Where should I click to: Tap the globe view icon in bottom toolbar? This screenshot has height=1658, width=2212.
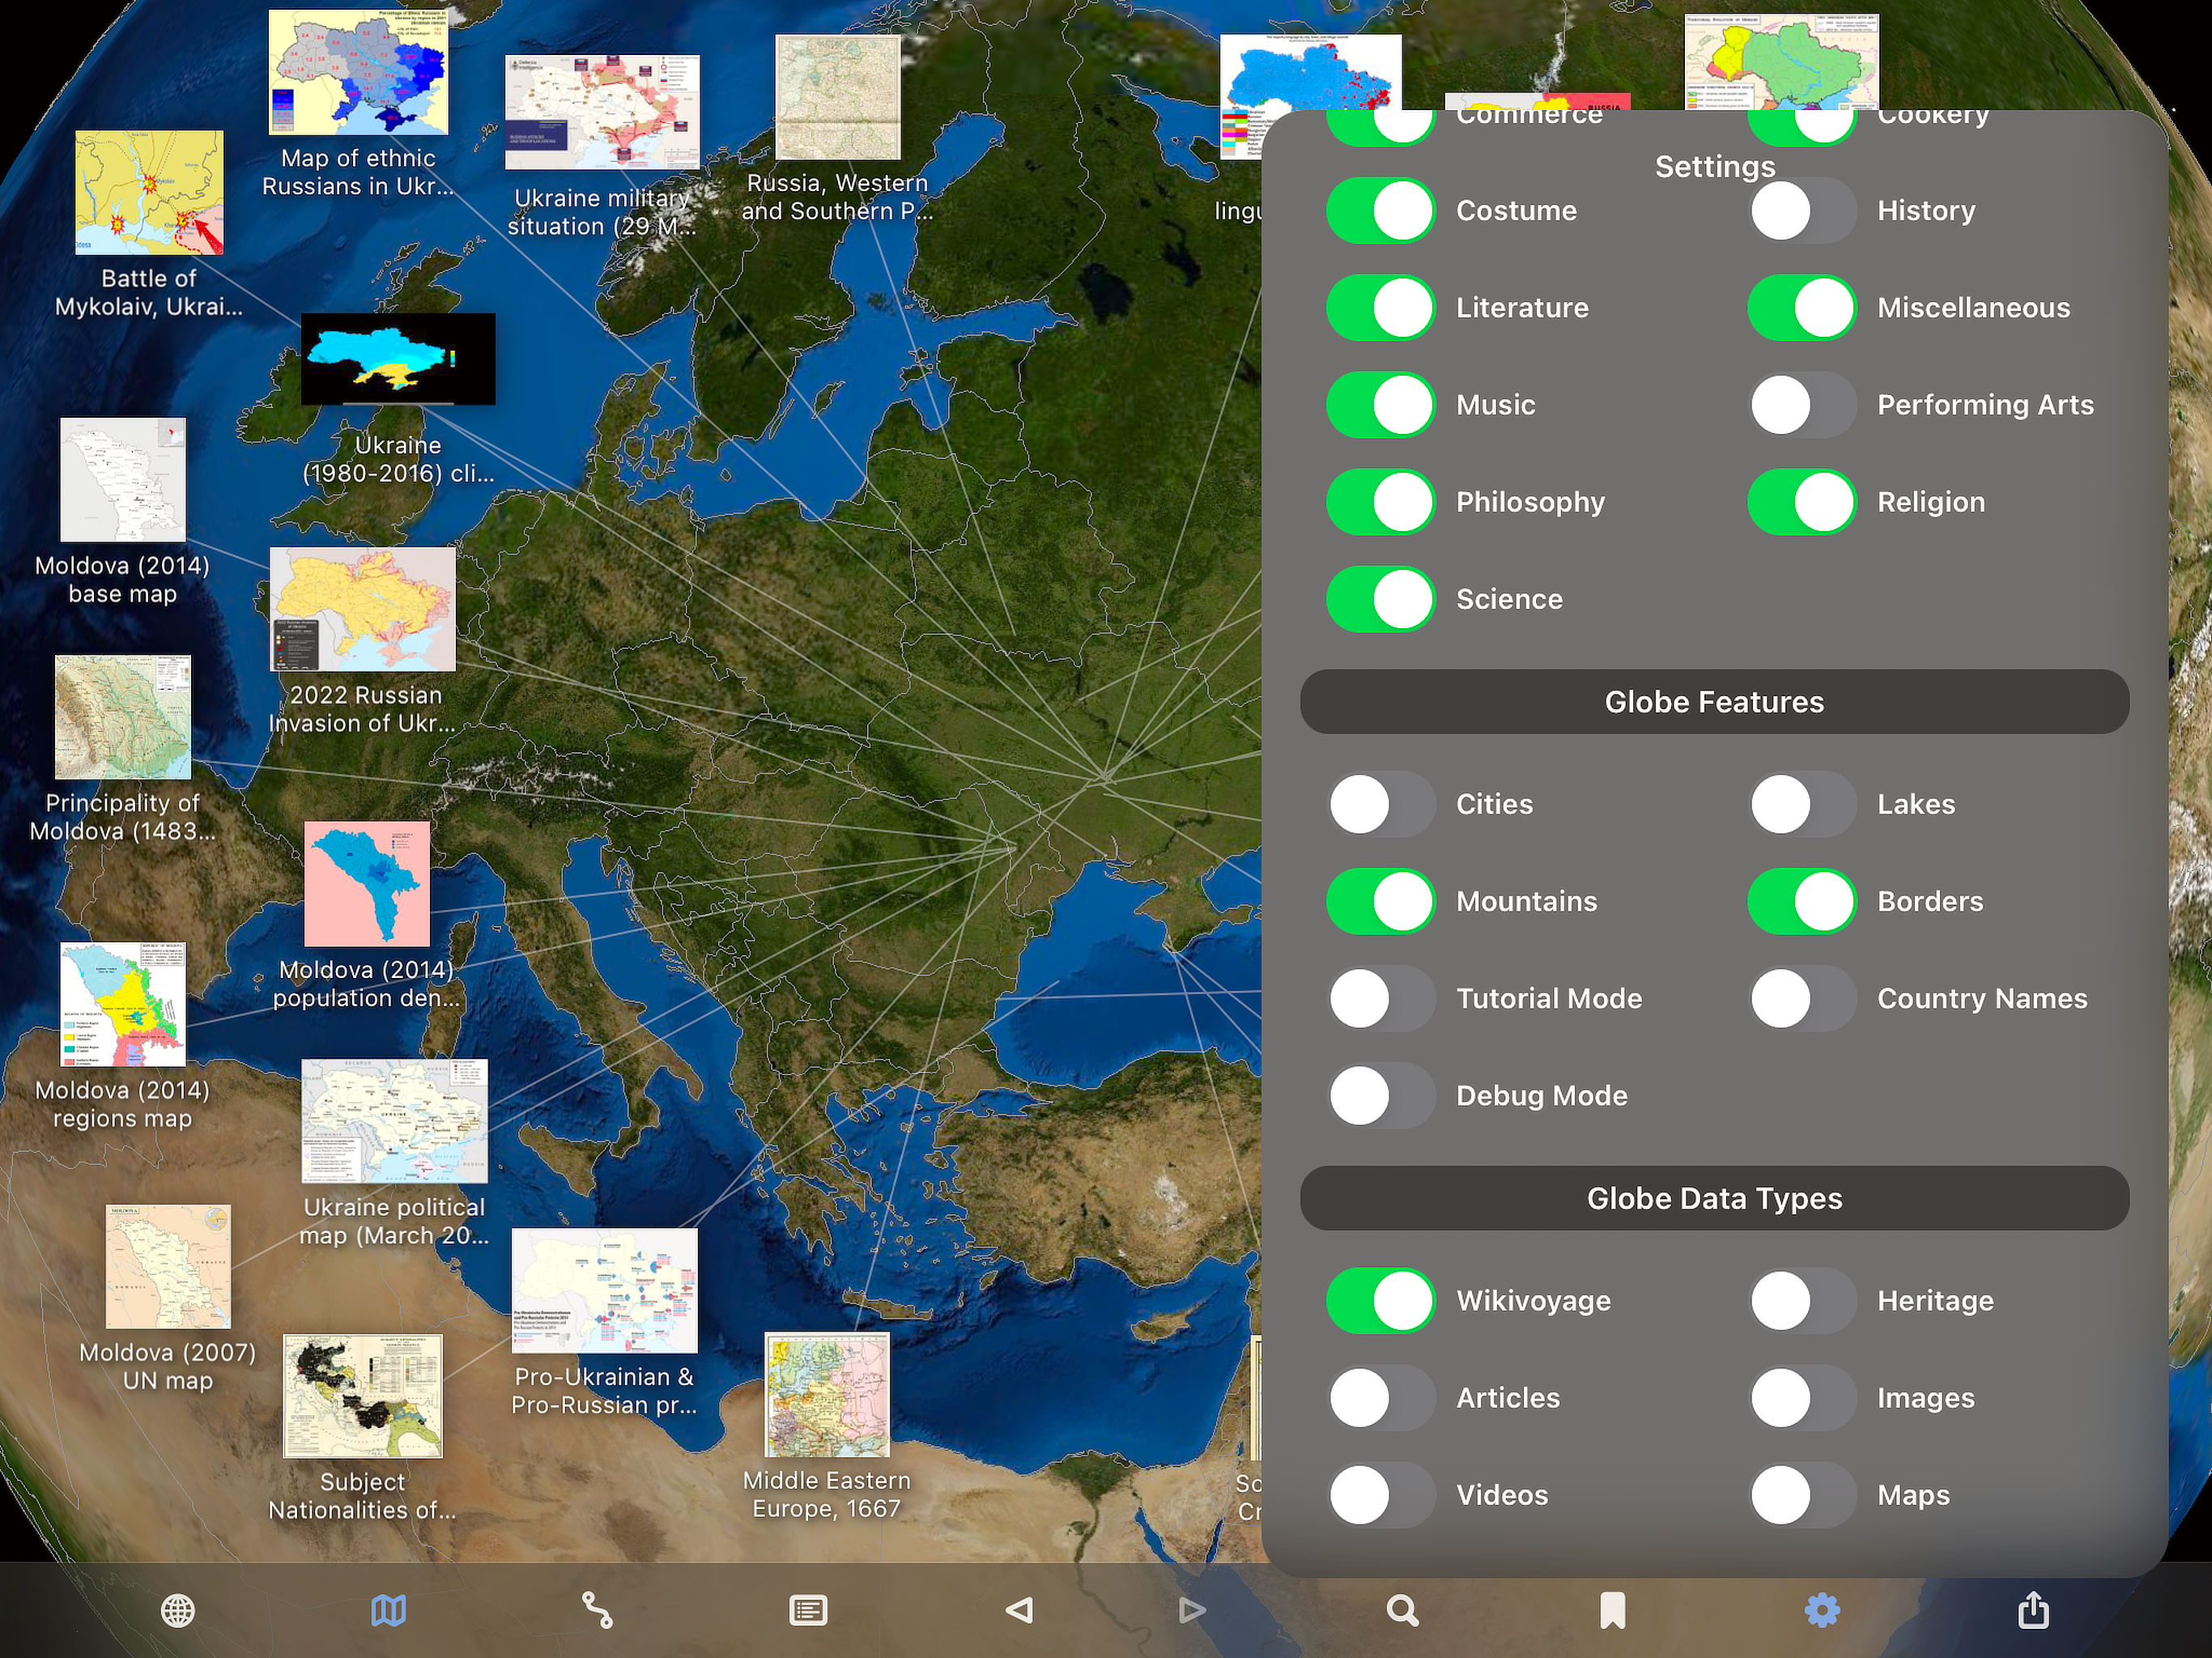pos(178,1611)
